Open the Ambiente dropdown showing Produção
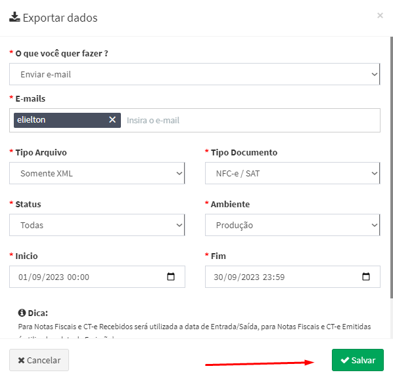 point(292,225)
